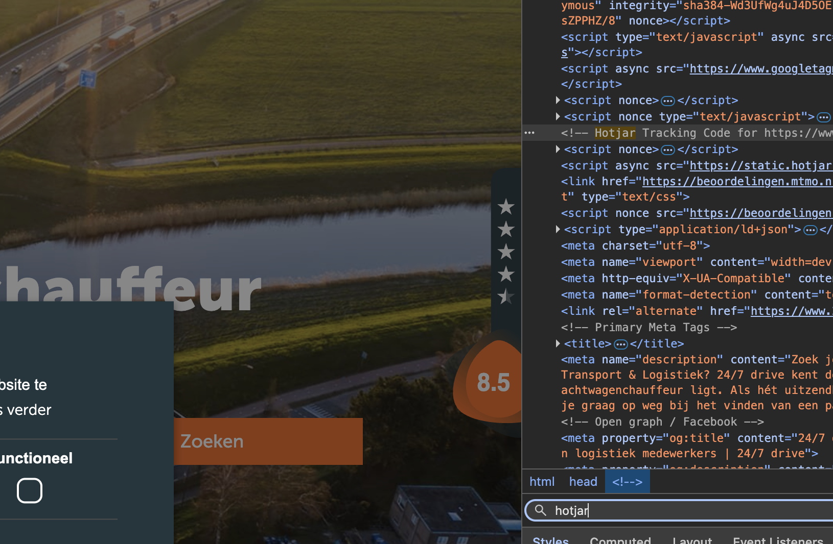
Task: Open the Styles tab
Action: (550, 540)
